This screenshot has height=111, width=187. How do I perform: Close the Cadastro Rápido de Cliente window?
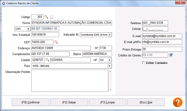[180, 2]
